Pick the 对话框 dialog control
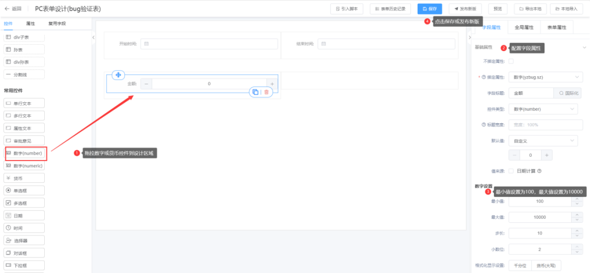The width and height of the screenshot is (595, 273). 25,253
